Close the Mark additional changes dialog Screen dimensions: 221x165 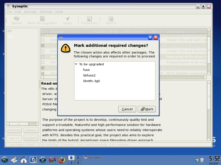click(x=155, y=37)
